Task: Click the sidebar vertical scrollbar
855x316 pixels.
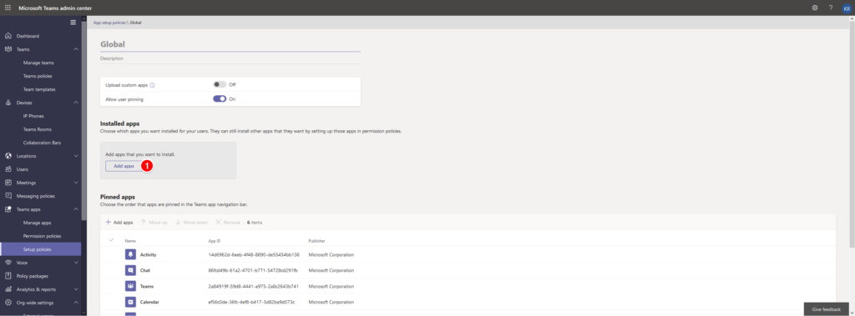Action: [84, 120]
